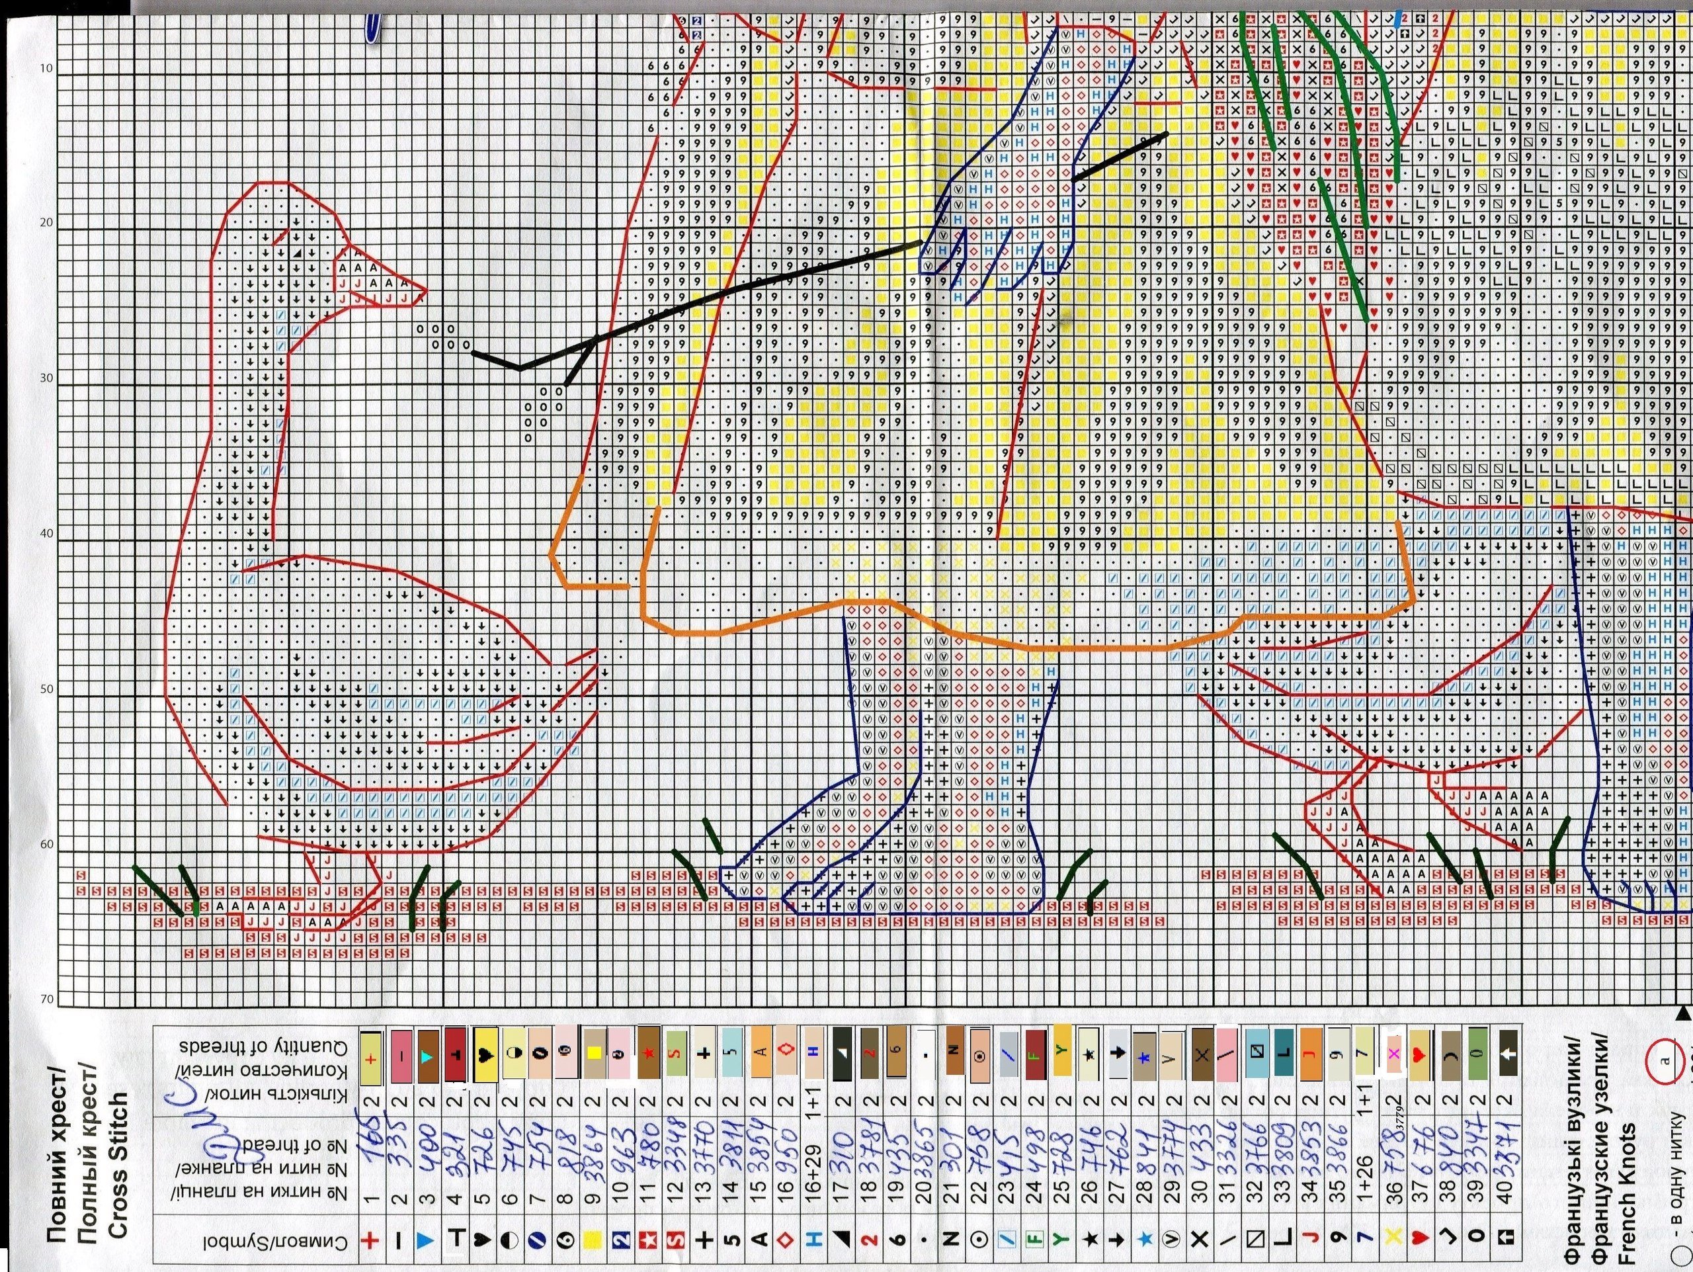The image size is (1693, 1272).
Task: Click the green F symbol for thread 24
Action: [x=1036, y=1241]
